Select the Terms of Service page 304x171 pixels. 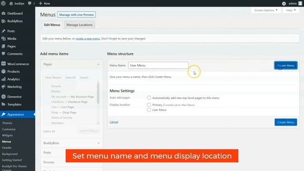point(62,118)
